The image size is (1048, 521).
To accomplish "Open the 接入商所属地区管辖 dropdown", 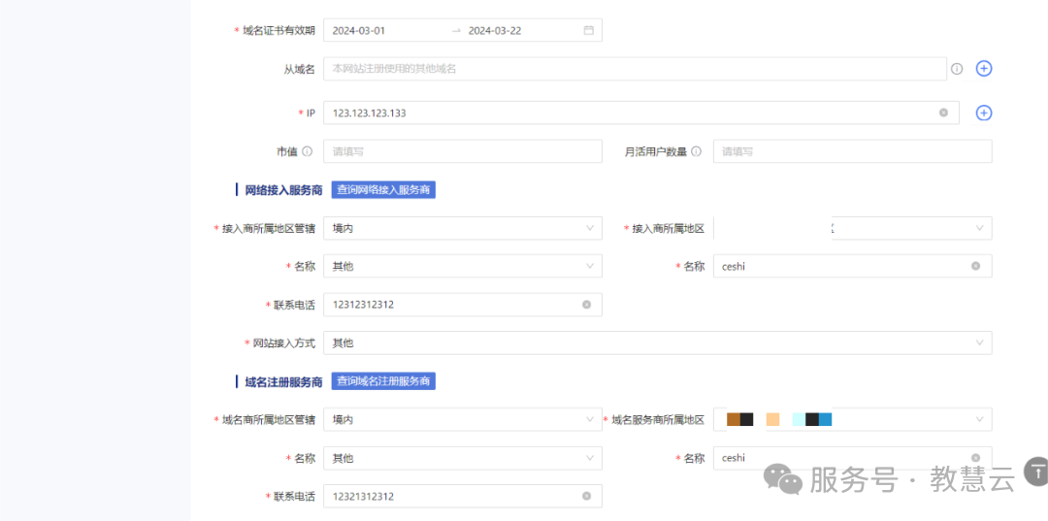I will pos(462,228).
